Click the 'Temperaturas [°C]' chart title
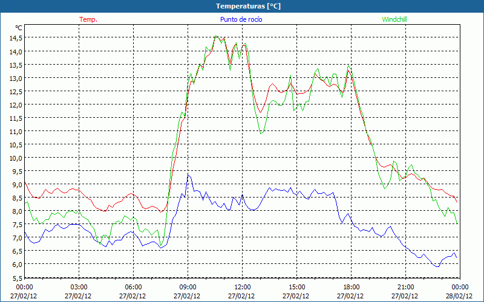484x302 pixels. pos(248,6)
